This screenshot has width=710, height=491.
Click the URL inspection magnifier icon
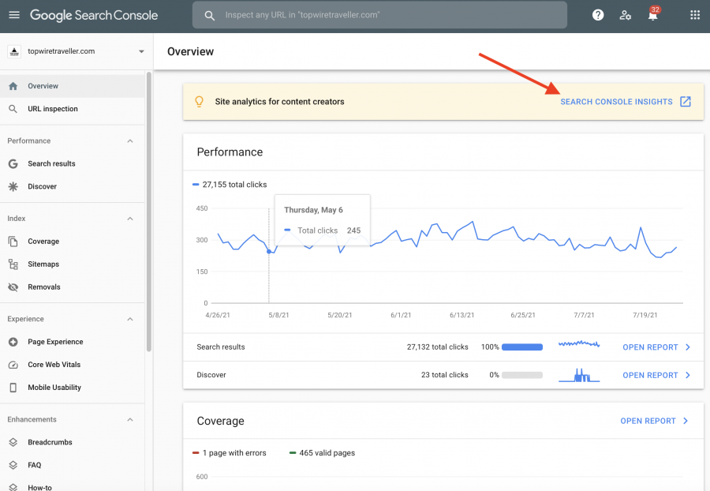pyautogui.click(x=13, y=109)
